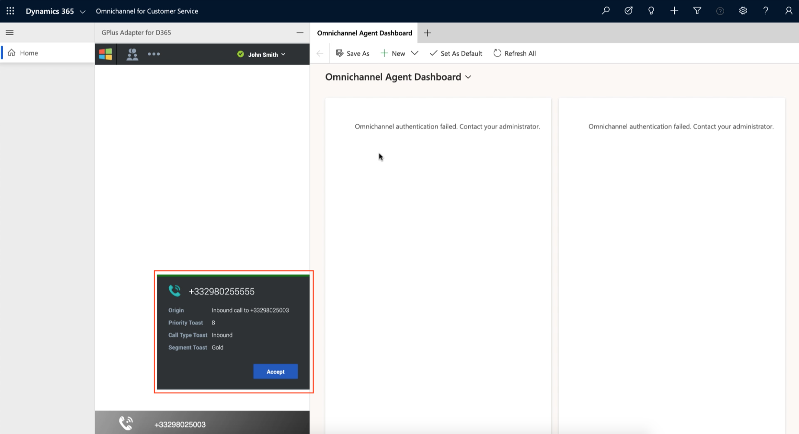
Task: Expand the Dynamics 365 app switcher chevron
Action: click(x=83, y=12)
